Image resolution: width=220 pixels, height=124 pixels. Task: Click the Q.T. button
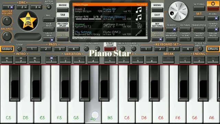63,39
